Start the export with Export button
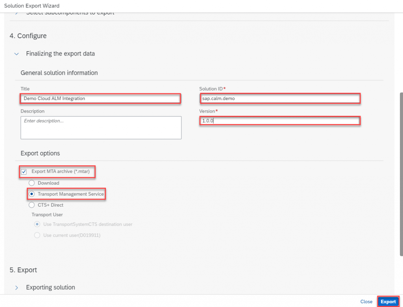The image size is (403, 307). pyautogui.click(x=388, y=301)
